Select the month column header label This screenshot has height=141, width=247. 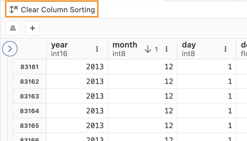[125, 45]
